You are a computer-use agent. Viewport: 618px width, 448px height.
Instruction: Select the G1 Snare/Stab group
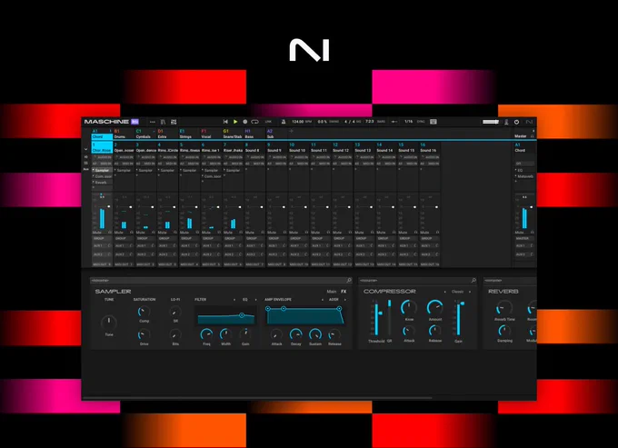233,134
